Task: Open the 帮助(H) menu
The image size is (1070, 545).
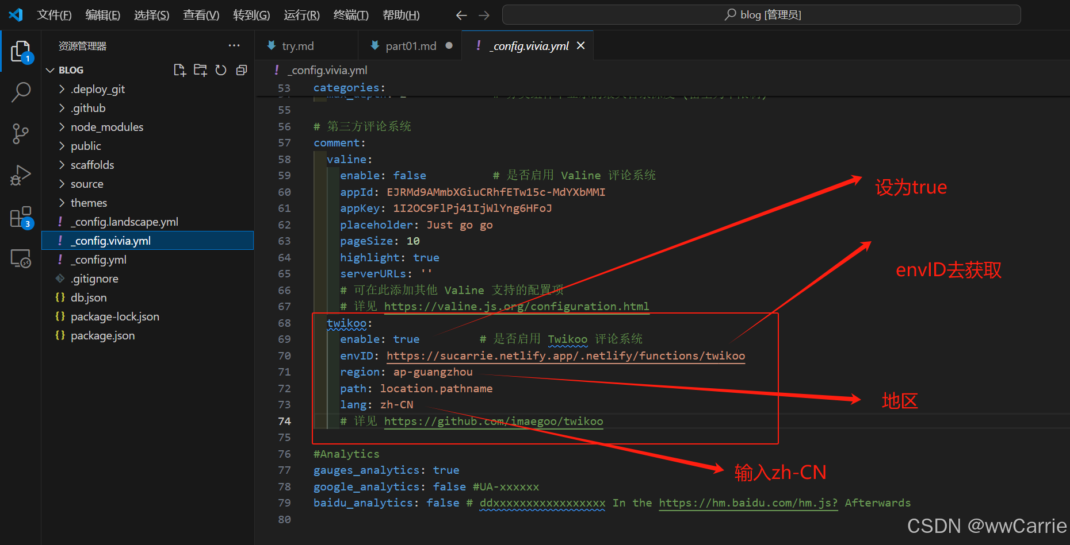Action: 401,15
